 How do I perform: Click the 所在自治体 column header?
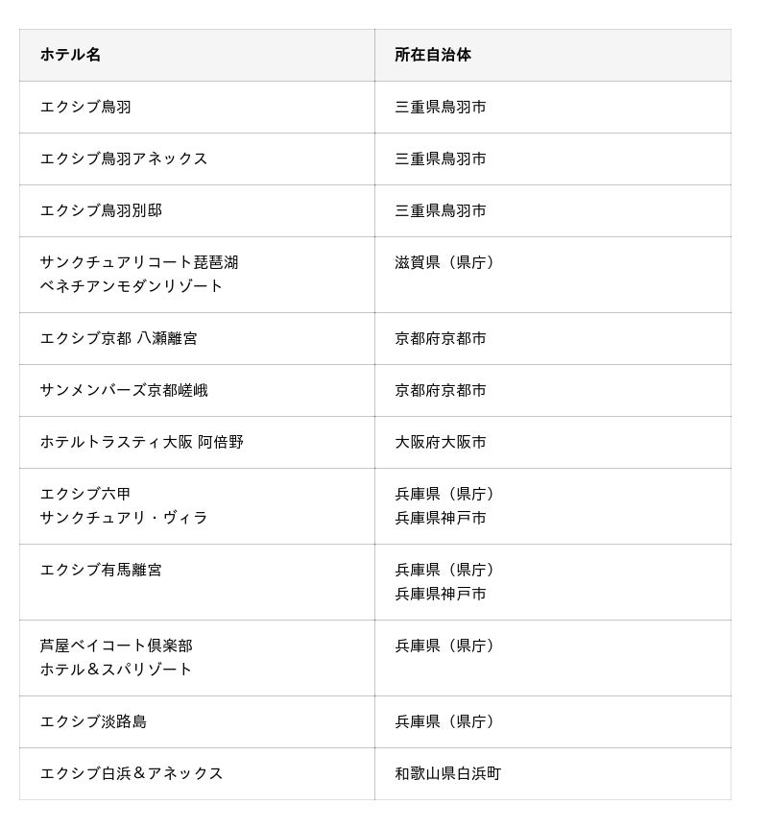point(433,55)
